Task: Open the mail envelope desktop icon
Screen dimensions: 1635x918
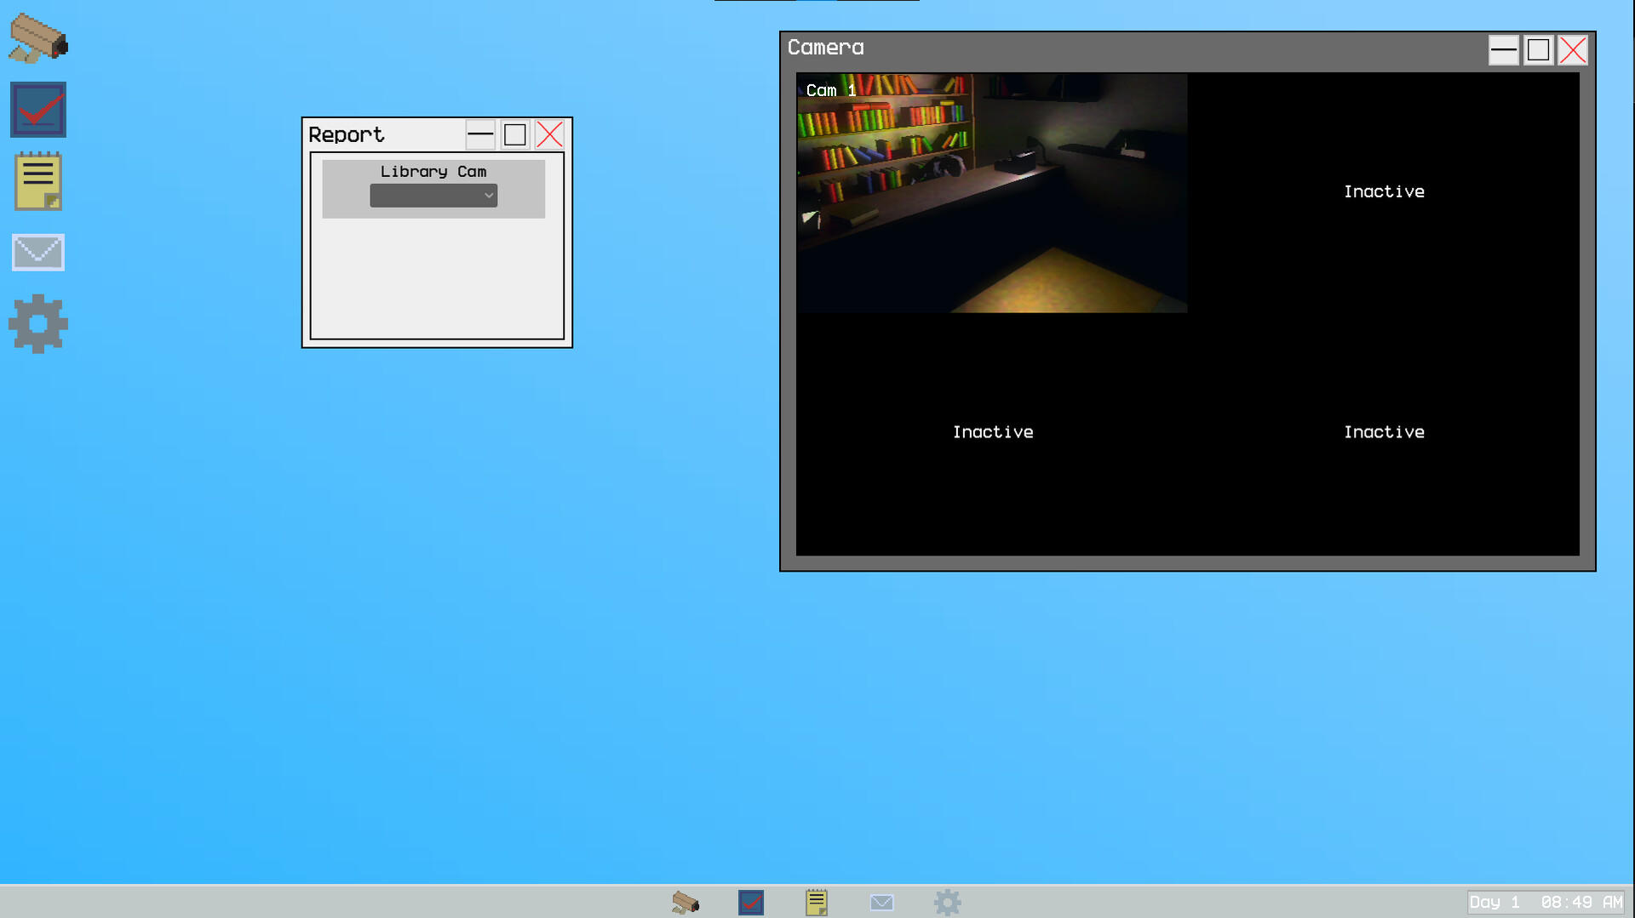Action: pos(38,253)
